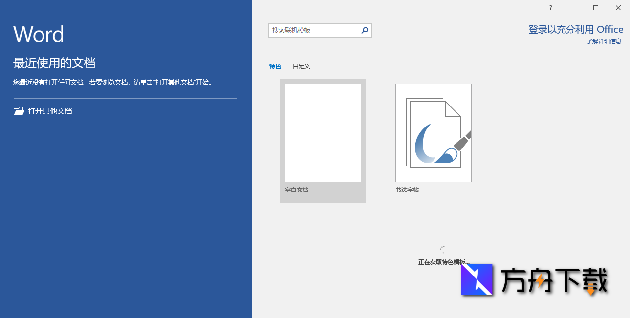Click the loading spinner above 正在获取特色模板
Image resolution: width=630 pixels, height=318 pixels.
pos(442,248)
